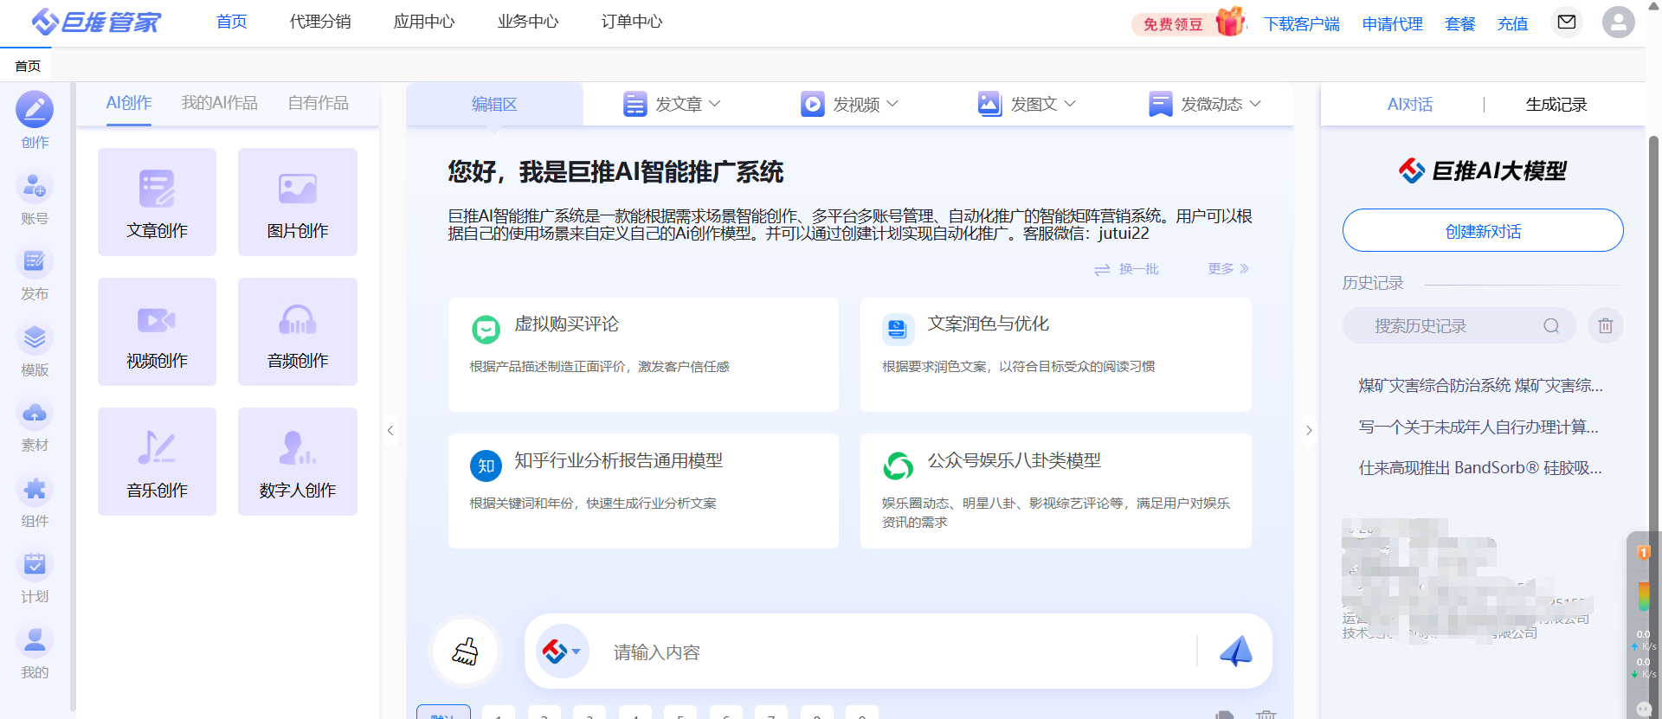Image resolution: width=1662 pixels, height=719 pixels.
Task: Select the 音乐创作 music creation card
Action: [x=157, y=461]
